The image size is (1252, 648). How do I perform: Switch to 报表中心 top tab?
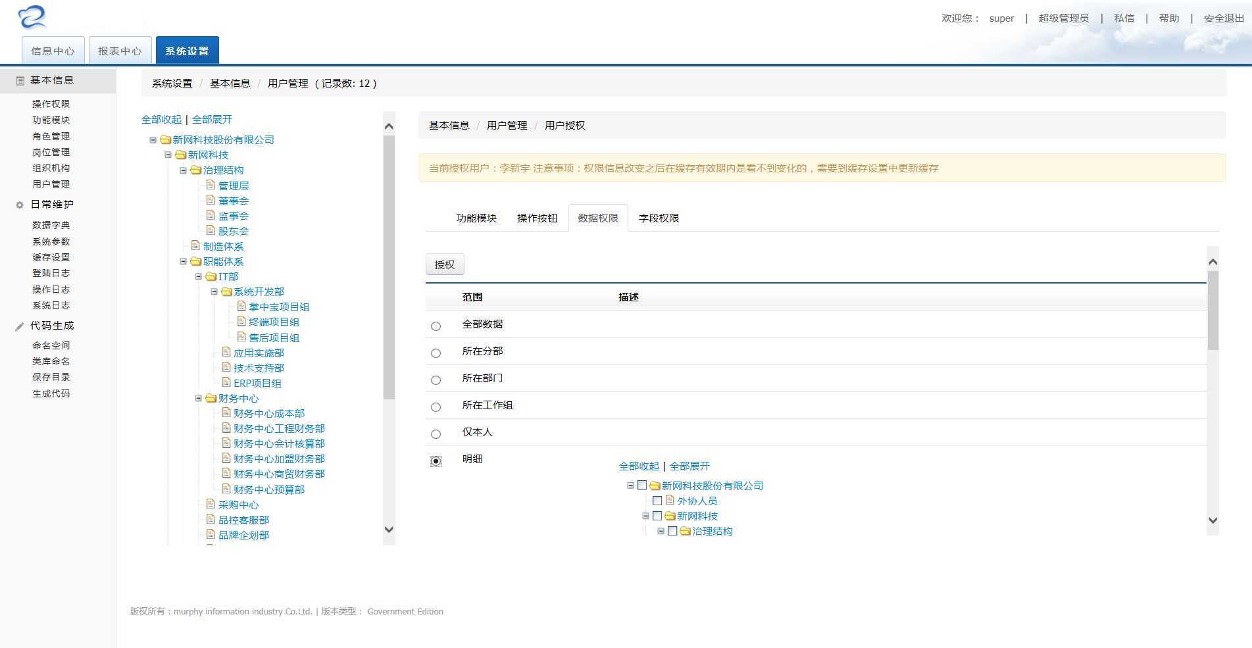pyautogui.click(x=120, y=51)
